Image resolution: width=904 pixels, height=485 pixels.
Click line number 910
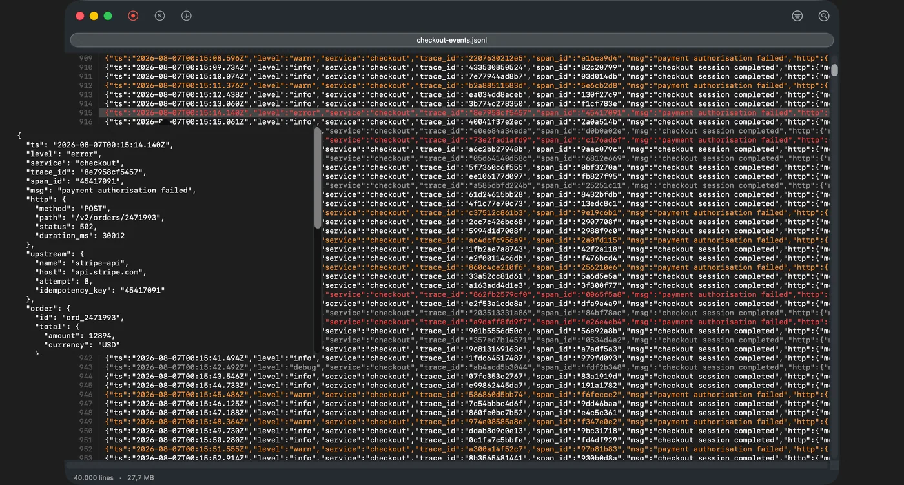[x=85, y=67]
